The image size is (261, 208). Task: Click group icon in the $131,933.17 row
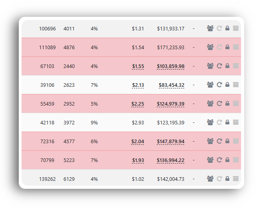coord(210,28)
